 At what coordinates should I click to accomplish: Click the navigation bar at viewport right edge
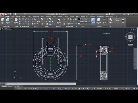[135, 59]
